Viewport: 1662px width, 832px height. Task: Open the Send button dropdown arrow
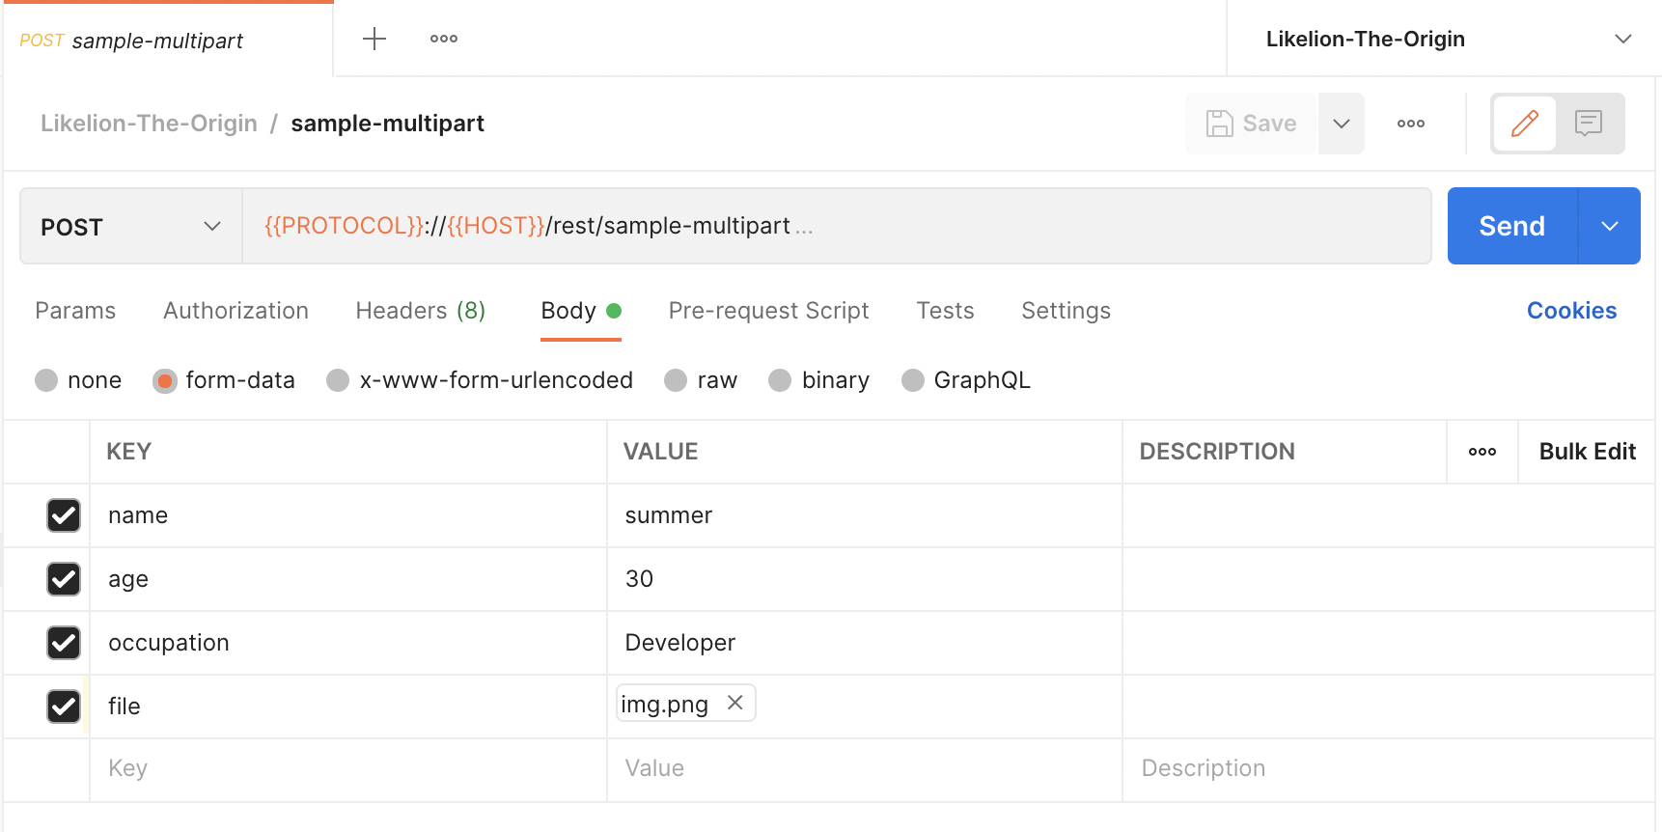point(1609,226)
